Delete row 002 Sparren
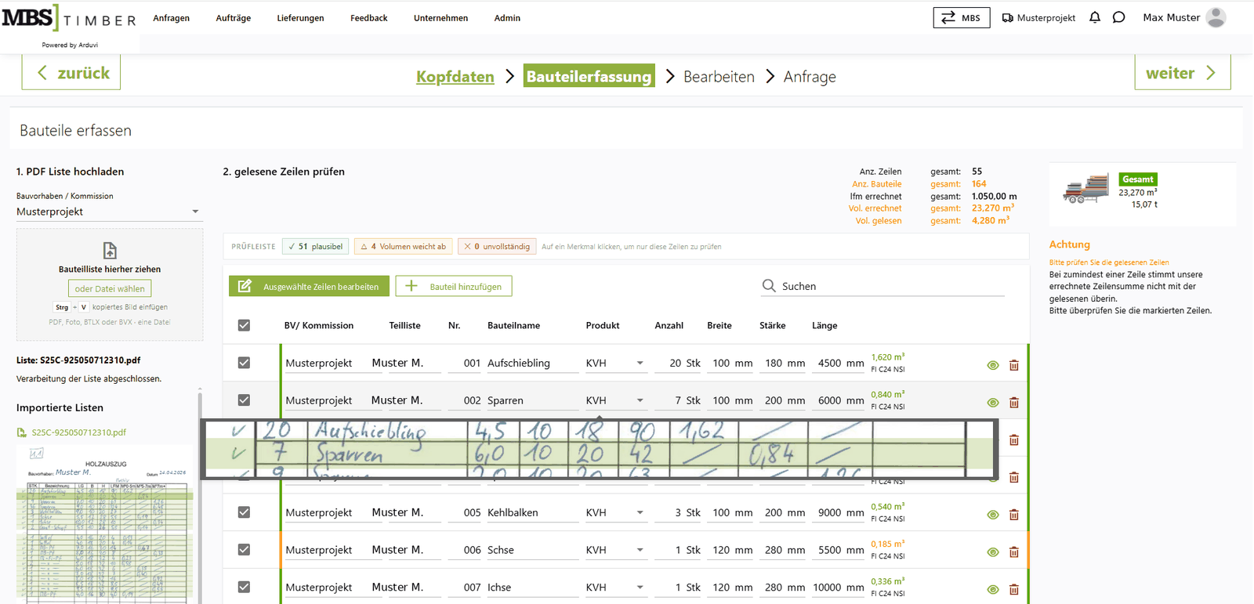 tap(1014, 403)
